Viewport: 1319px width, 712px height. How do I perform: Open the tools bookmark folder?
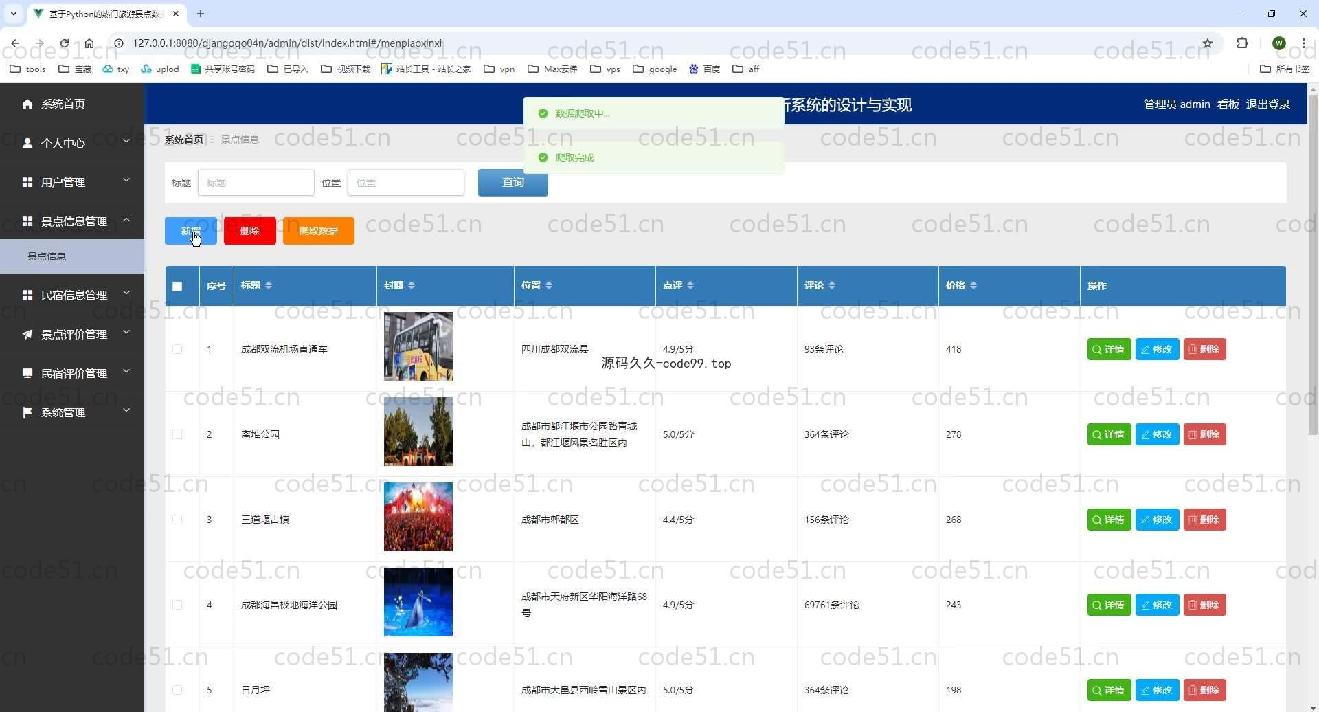28,69
